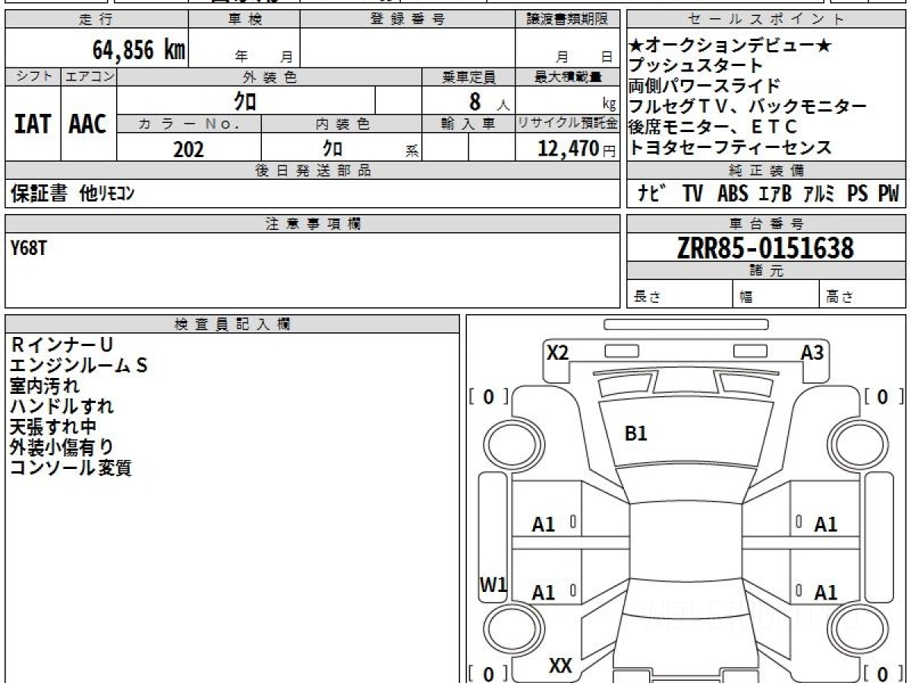The height and width of the screenshot is (683, 911).
Task: Select chassis number ZRR85-0151638
Action: point(767,248)
